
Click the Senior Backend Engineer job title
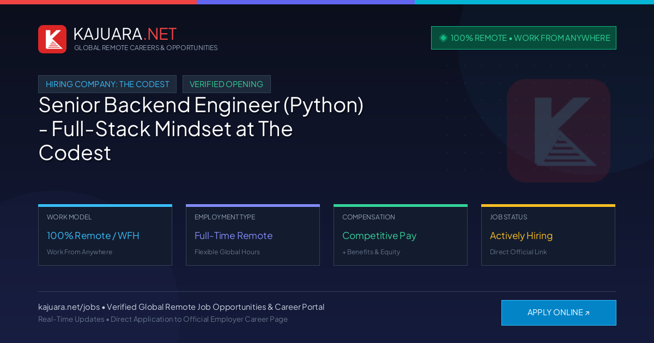point(201,128)
